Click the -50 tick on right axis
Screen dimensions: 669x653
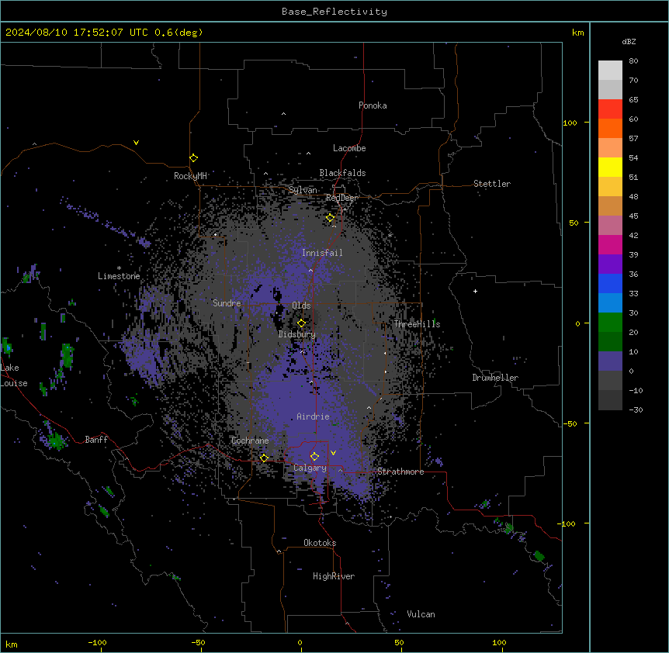coord(570,423)
